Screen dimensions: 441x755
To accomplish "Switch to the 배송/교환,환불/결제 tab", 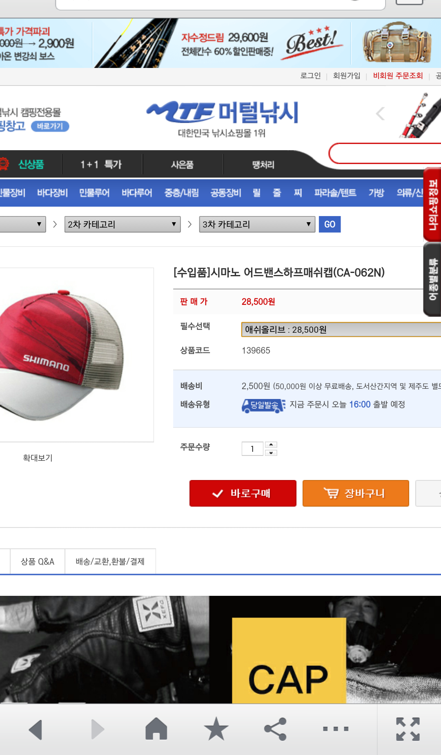I will pos(110,561).
